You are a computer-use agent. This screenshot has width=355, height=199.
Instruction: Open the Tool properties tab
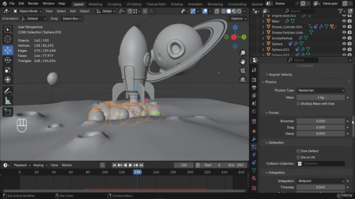click(254, 70)
